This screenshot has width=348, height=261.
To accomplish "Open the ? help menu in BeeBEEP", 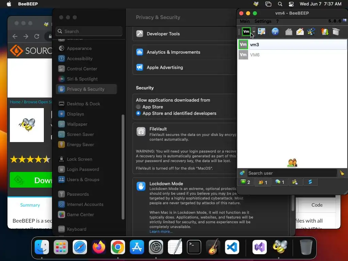I will pyautogui.click(x=277, y=21).
